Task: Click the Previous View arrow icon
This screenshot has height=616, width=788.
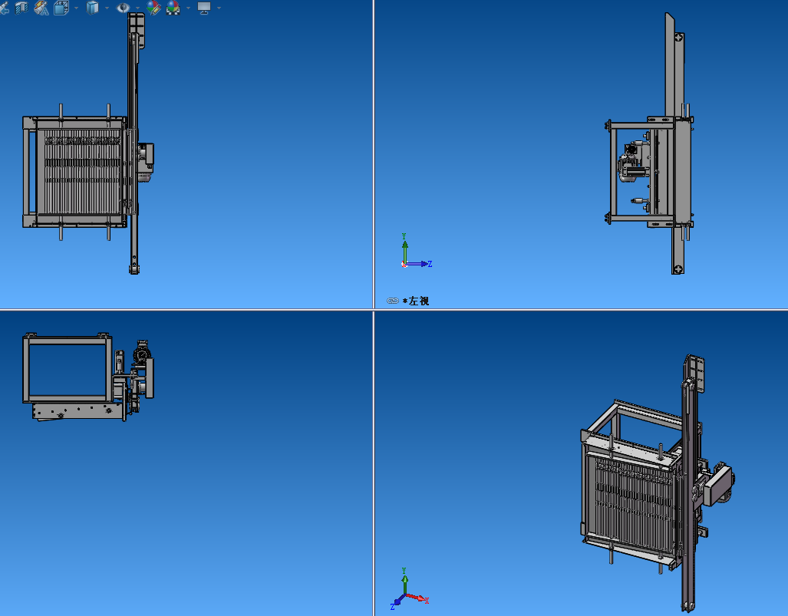Action: click(4, 8)
